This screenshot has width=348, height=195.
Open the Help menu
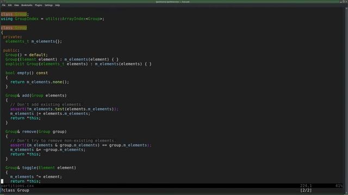pyautogui.click(x=58, y=5)
